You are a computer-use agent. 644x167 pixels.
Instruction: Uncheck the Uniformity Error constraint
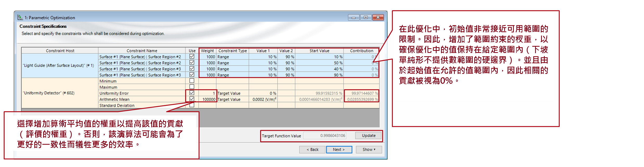pos(192,93)
